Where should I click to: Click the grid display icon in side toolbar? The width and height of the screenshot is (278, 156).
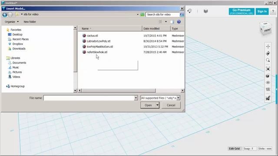(268, 89)
